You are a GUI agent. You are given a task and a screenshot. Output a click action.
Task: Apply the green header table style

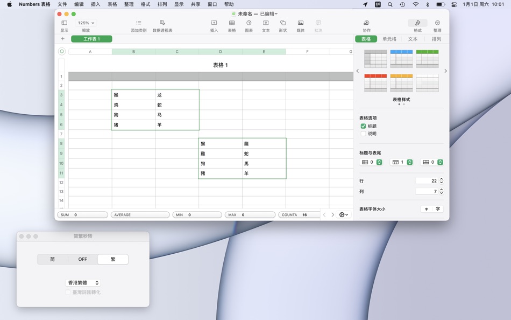[427, 59]
